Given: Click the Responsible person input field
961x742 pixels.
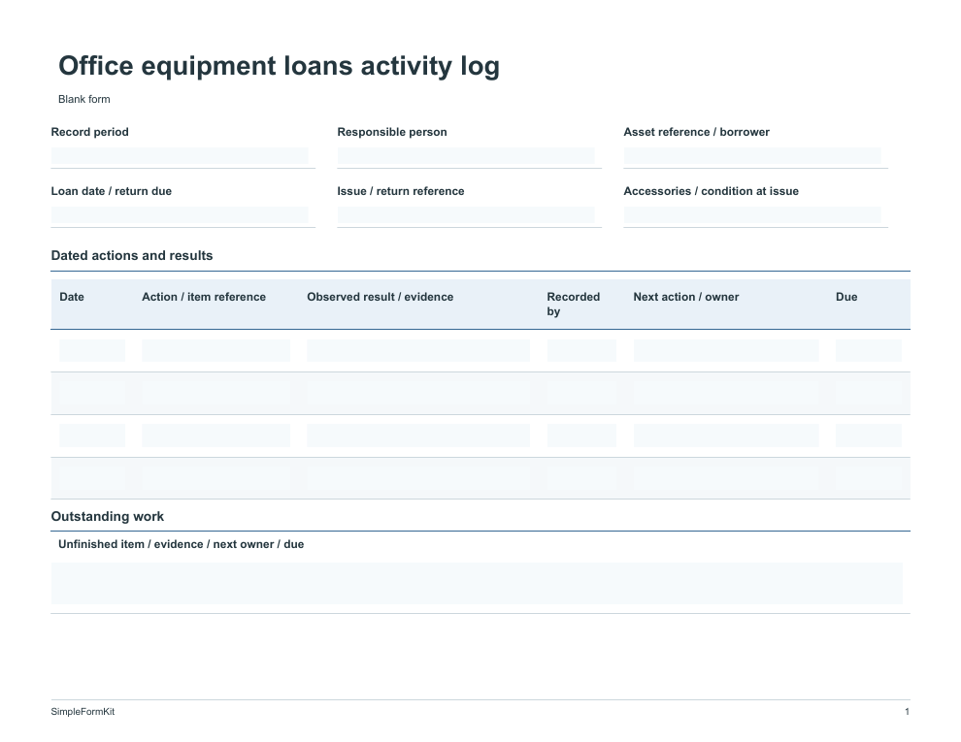Looking at the screenshot, I should (466, 156).
